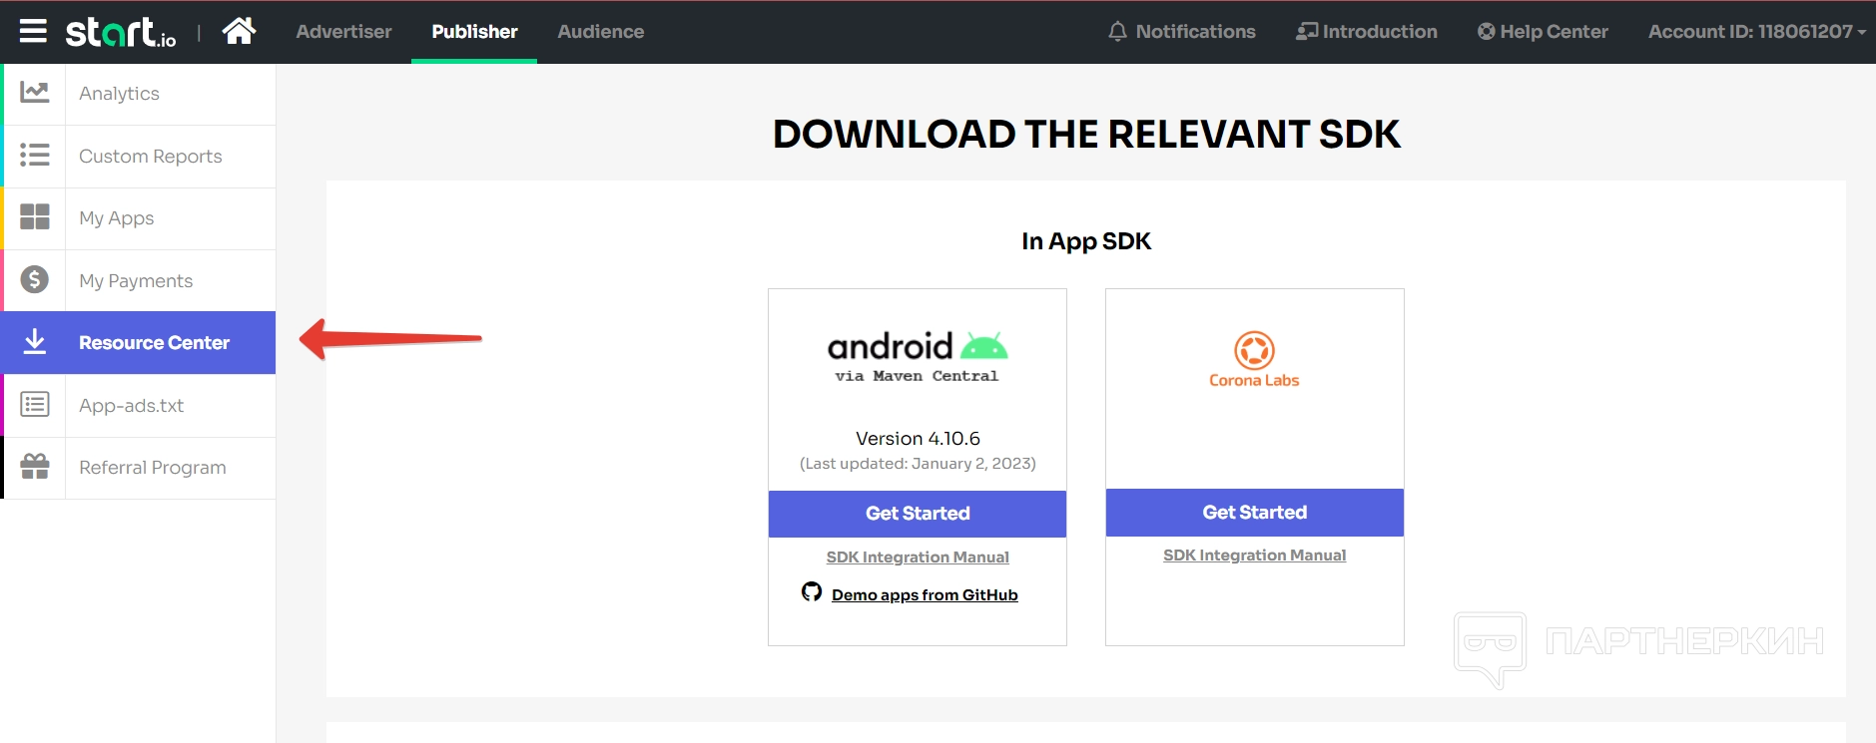The image size is (1876, 743).
Task: Open Demo apps from GitHub link
Action: (925, 595)
